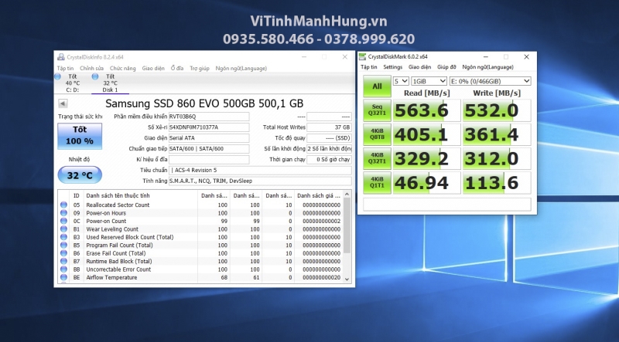Click status orb for Runtime Bad Block

63,261
